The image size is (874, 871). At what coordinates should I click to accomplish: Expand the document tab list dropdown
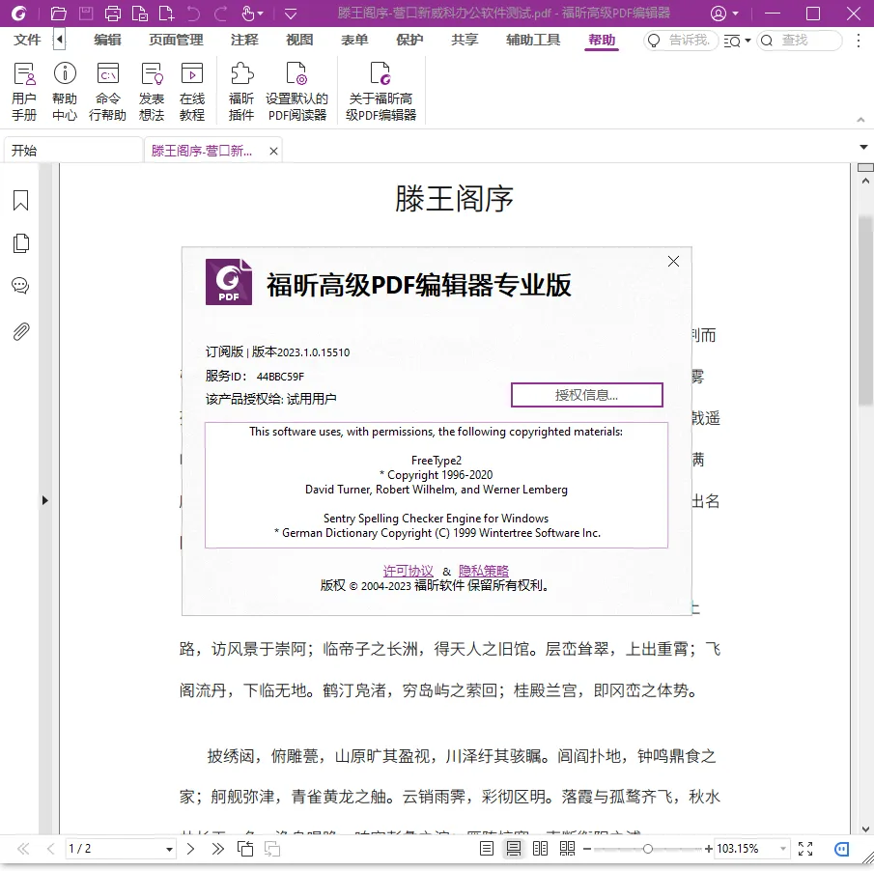point(863,147)
